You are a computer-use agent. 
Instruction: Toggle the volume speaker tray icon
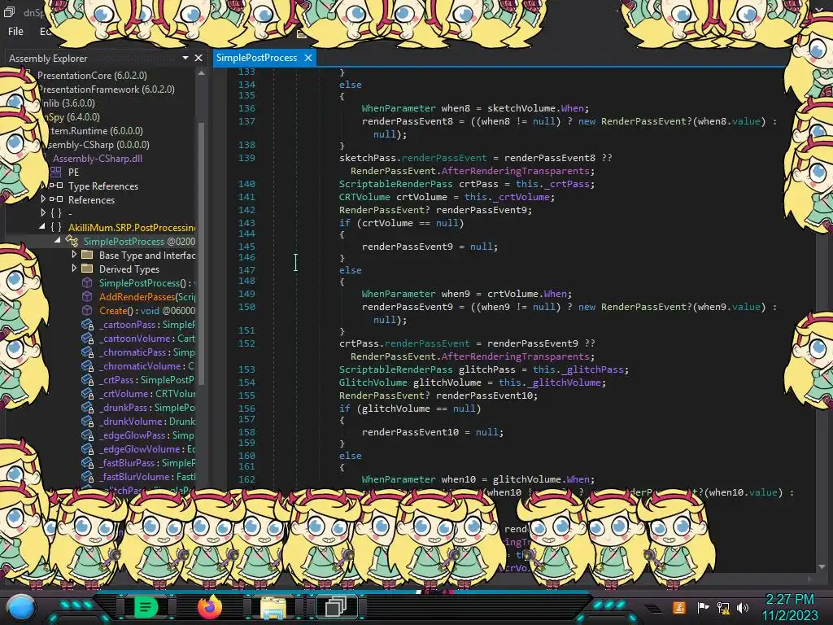[x=743, y=607]
